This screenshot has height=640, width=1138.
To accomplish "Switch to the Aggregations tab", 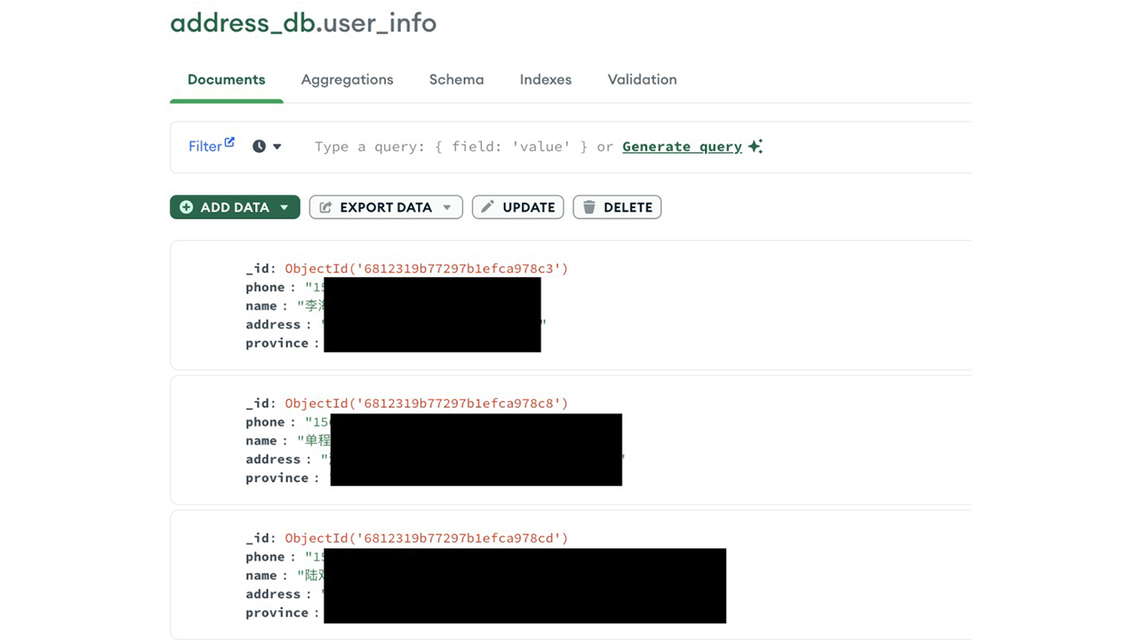I will click(x=347, y=79).
